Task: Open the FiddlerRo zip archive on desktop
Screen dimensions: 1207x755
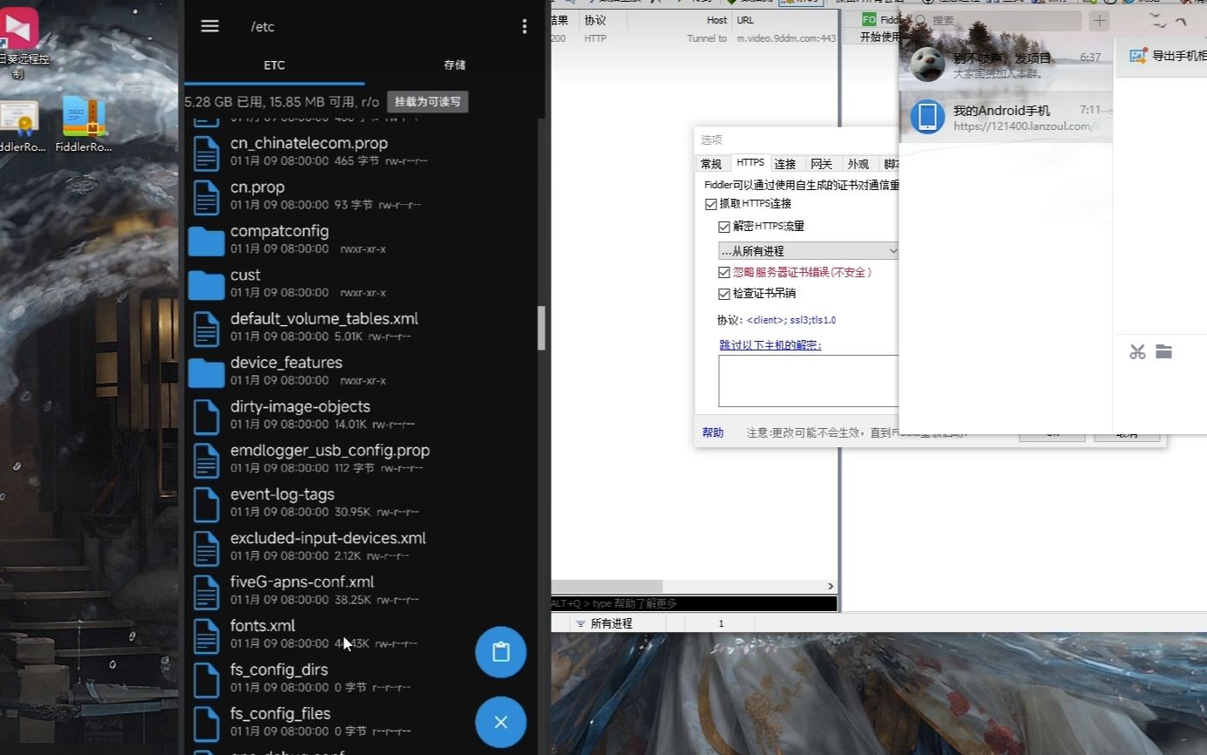Action: pyautogui.click(x=84, y=124)
